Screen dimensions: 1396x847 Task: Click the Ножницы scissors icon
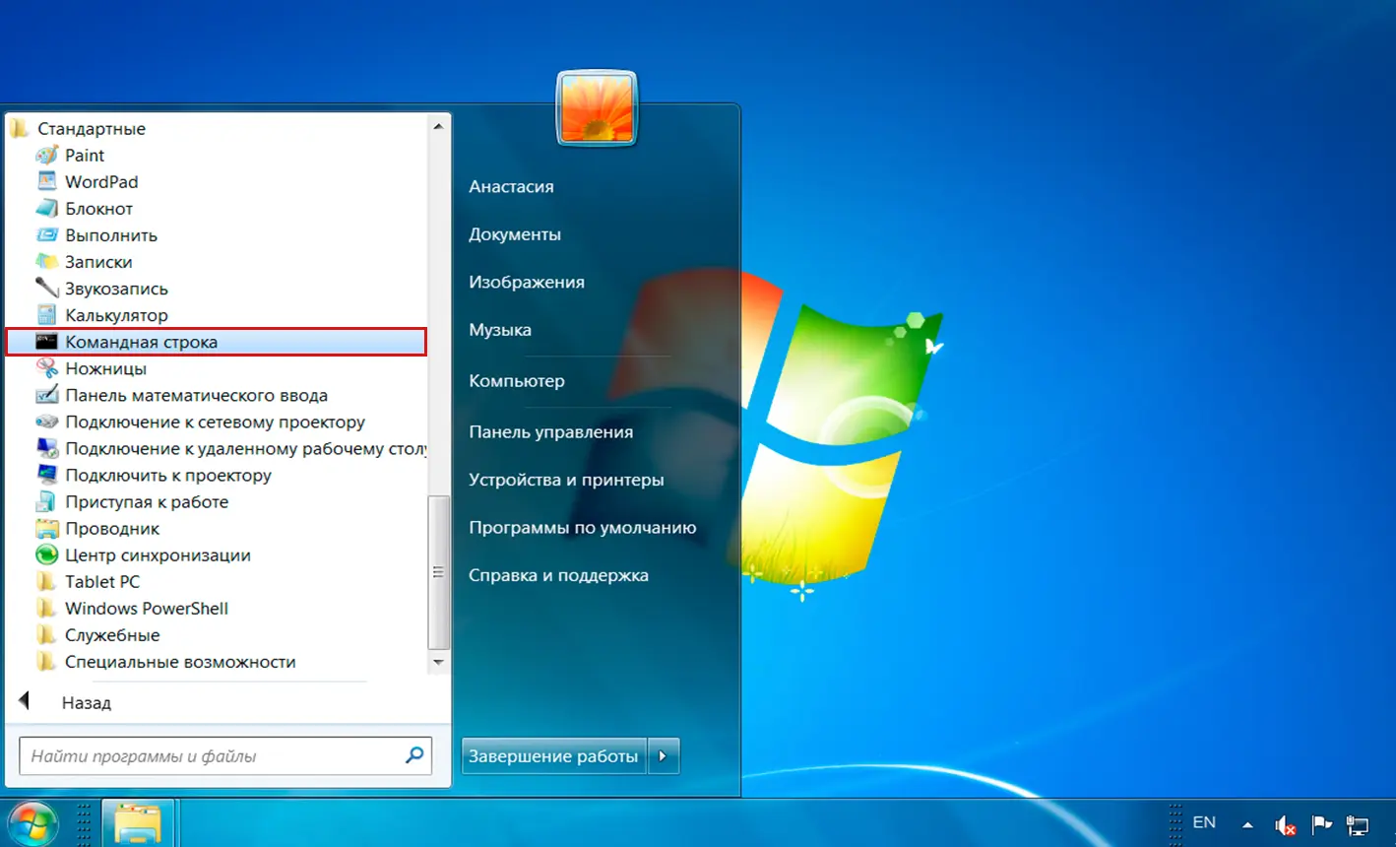(47, 368)
